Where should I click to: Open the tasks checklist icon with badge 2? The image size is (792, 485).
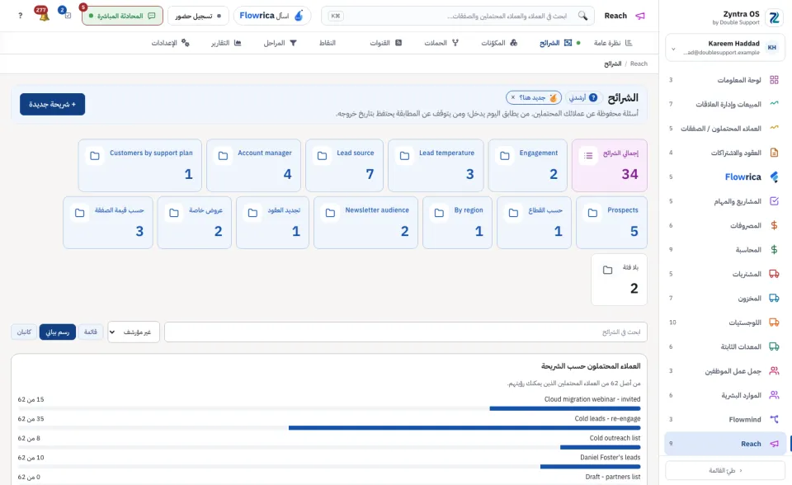tap(67, 15)
